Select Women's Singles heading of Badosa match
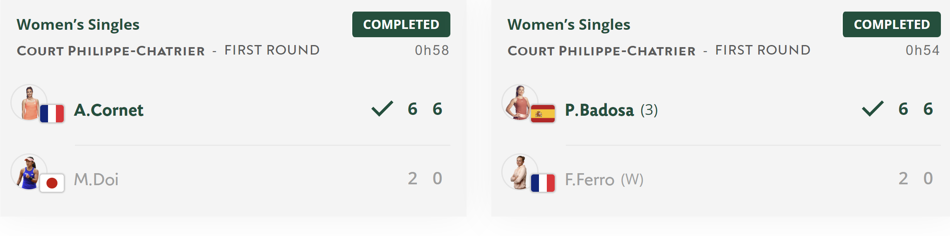Image resolution: width=950 pixels, height=236 pixels. pos(569,25)
